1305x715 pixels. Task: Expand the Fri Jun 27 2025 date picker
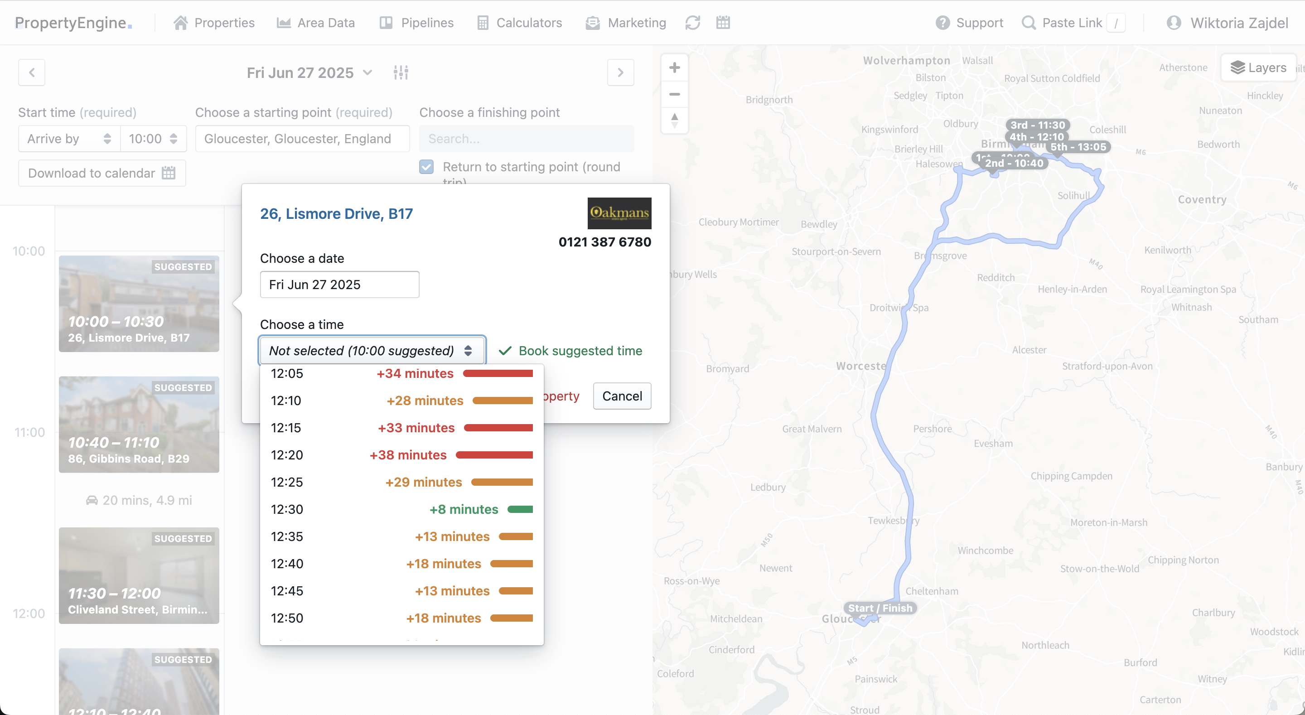tap(309, 72)
